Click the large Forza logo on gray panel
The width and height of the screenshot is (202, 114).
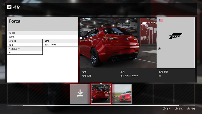point(175,36)
